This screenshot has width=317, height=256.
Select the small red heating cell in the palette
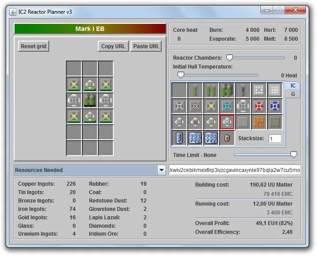click(x=227, y=138)
